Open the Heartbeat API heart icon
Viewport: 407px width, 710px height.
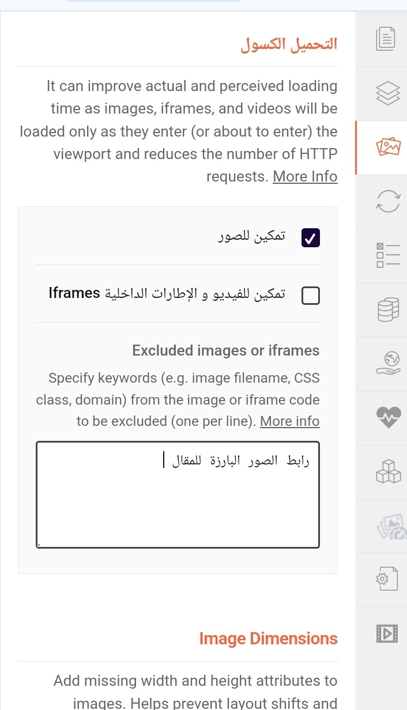click(387, 417)
